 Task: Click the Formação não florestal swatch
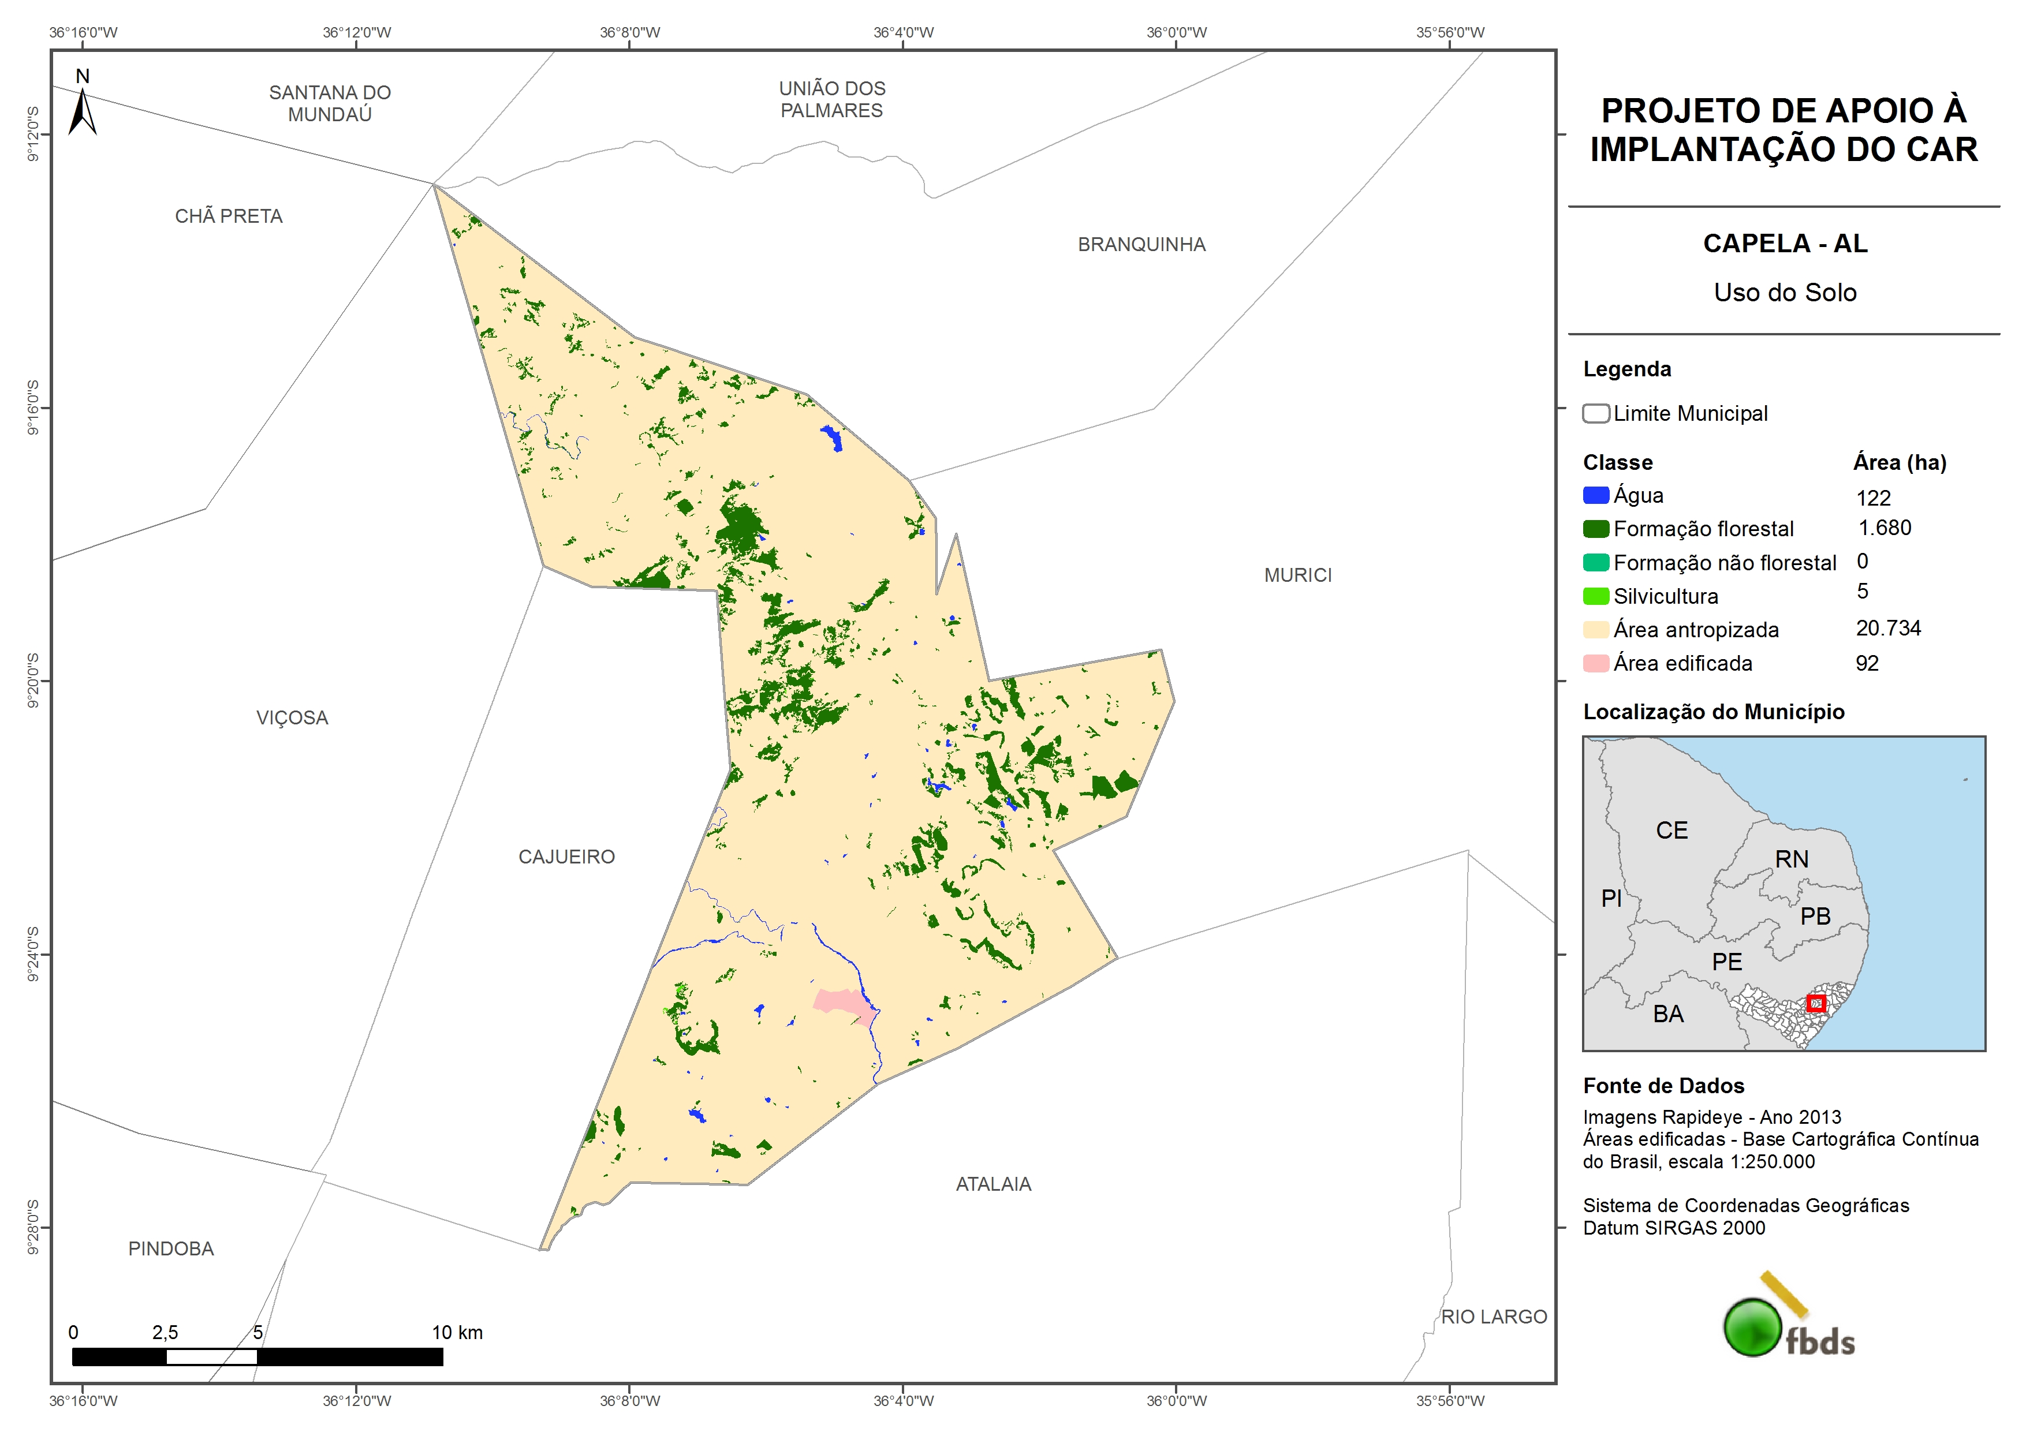[1595, 563]
